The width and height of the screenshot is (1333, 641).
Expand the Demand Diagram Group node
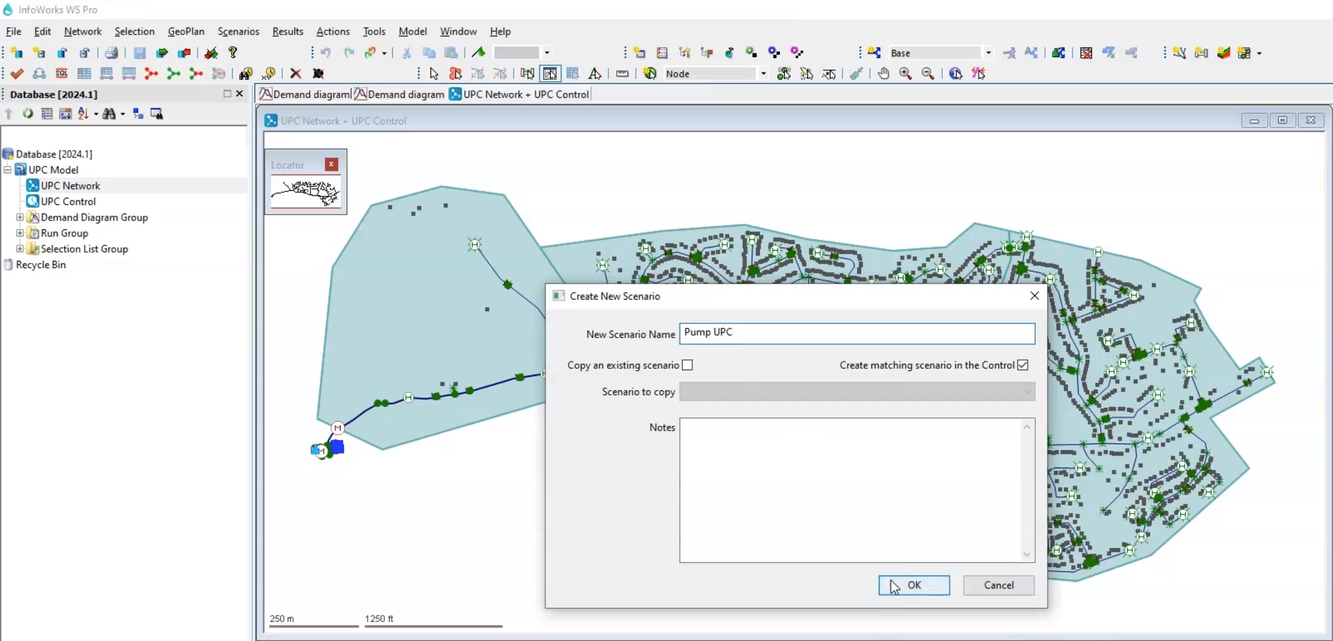[x=20, y=217]
